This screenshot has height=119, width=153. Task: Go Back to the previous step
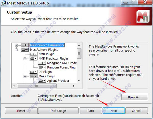(x=91, y=111)
